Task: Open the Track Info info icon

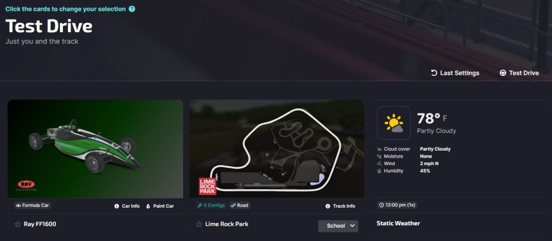Action: tap(328, 206)
